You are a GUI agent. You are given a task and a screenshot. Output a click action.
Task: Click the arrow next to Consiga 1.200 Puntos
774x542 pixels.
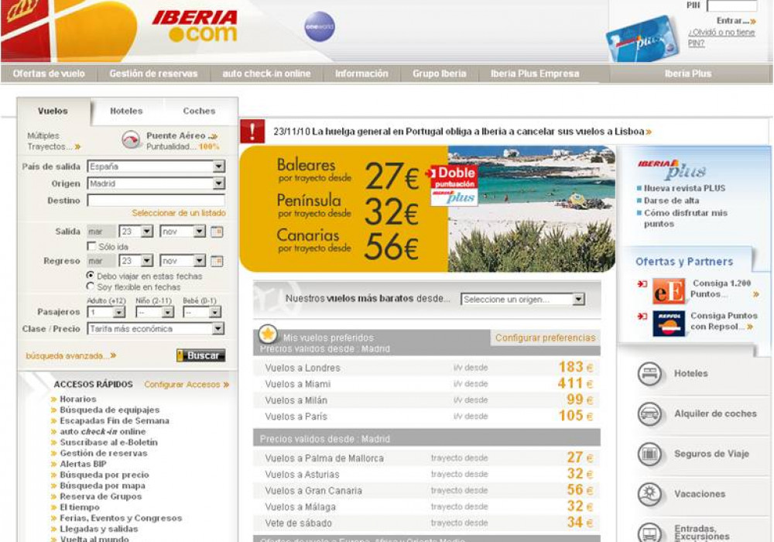click(x=755, y=294)
